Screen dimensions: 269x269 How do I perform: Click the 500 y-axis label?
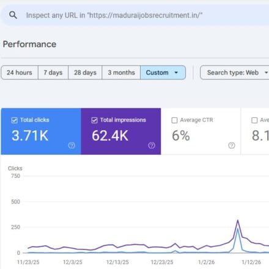point(15,202)
